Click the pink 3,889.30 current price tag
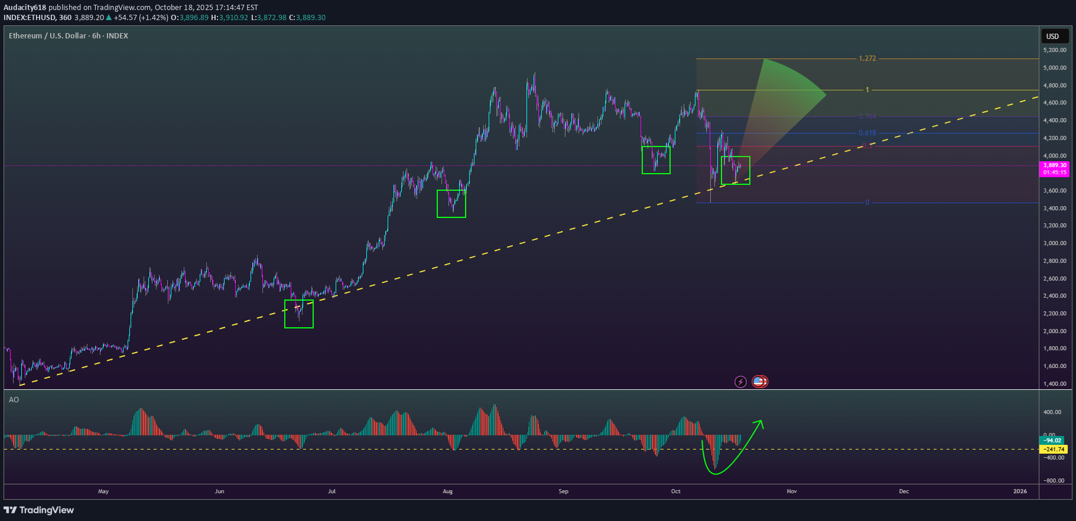The image size is (1076, 521). click(x=1054, y=169)
